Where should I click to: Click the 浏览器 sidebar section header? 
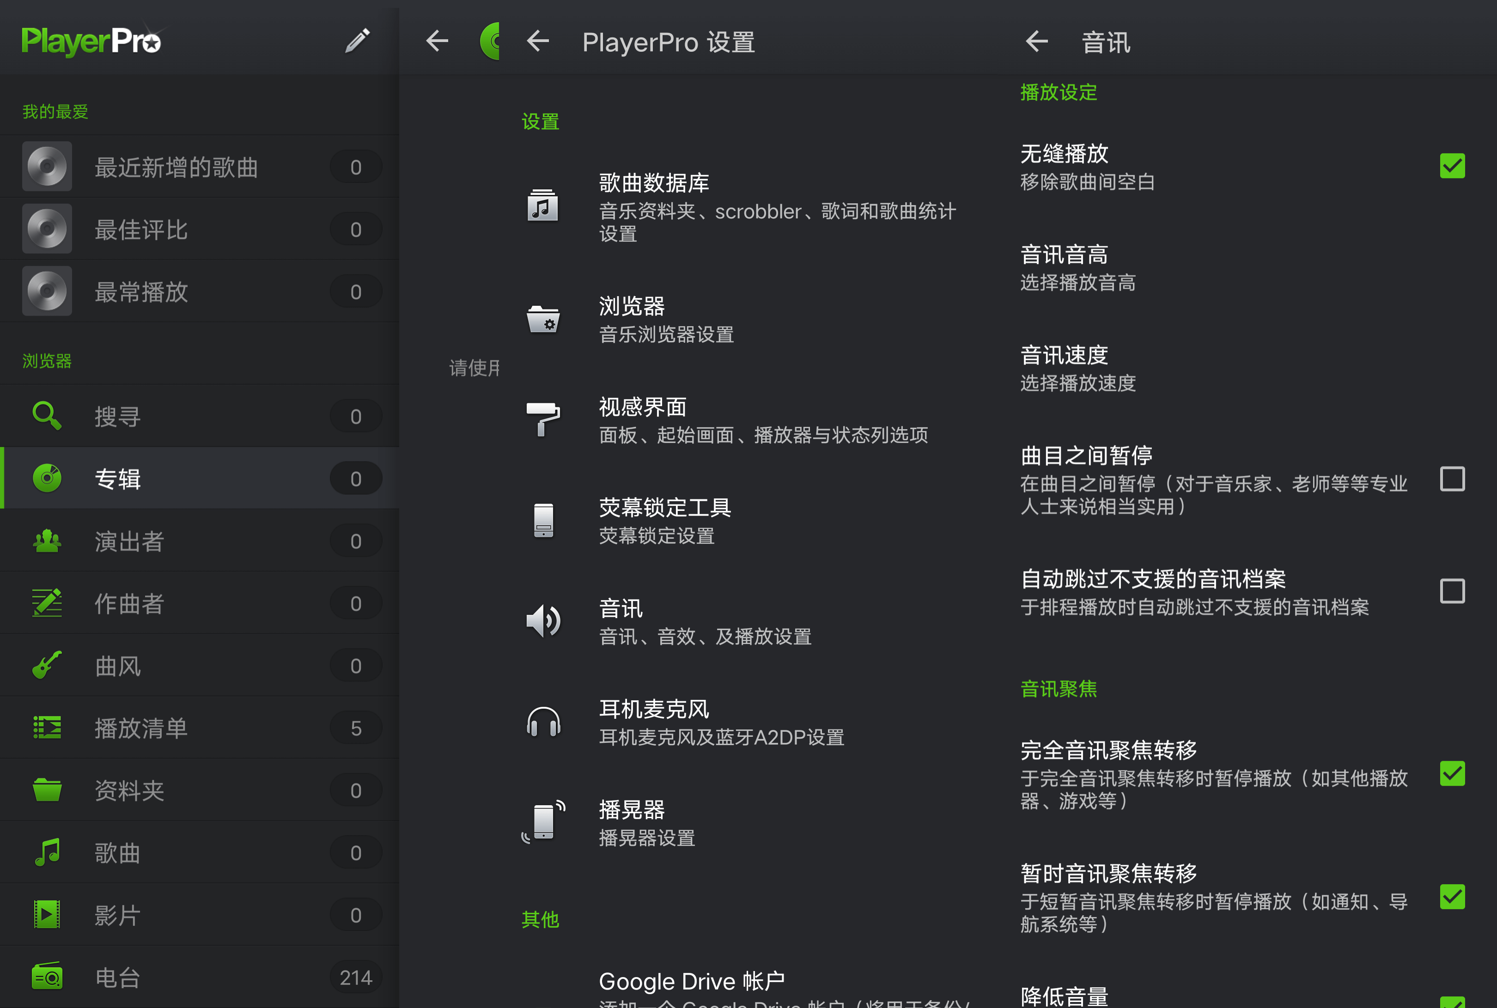(47, 361)
